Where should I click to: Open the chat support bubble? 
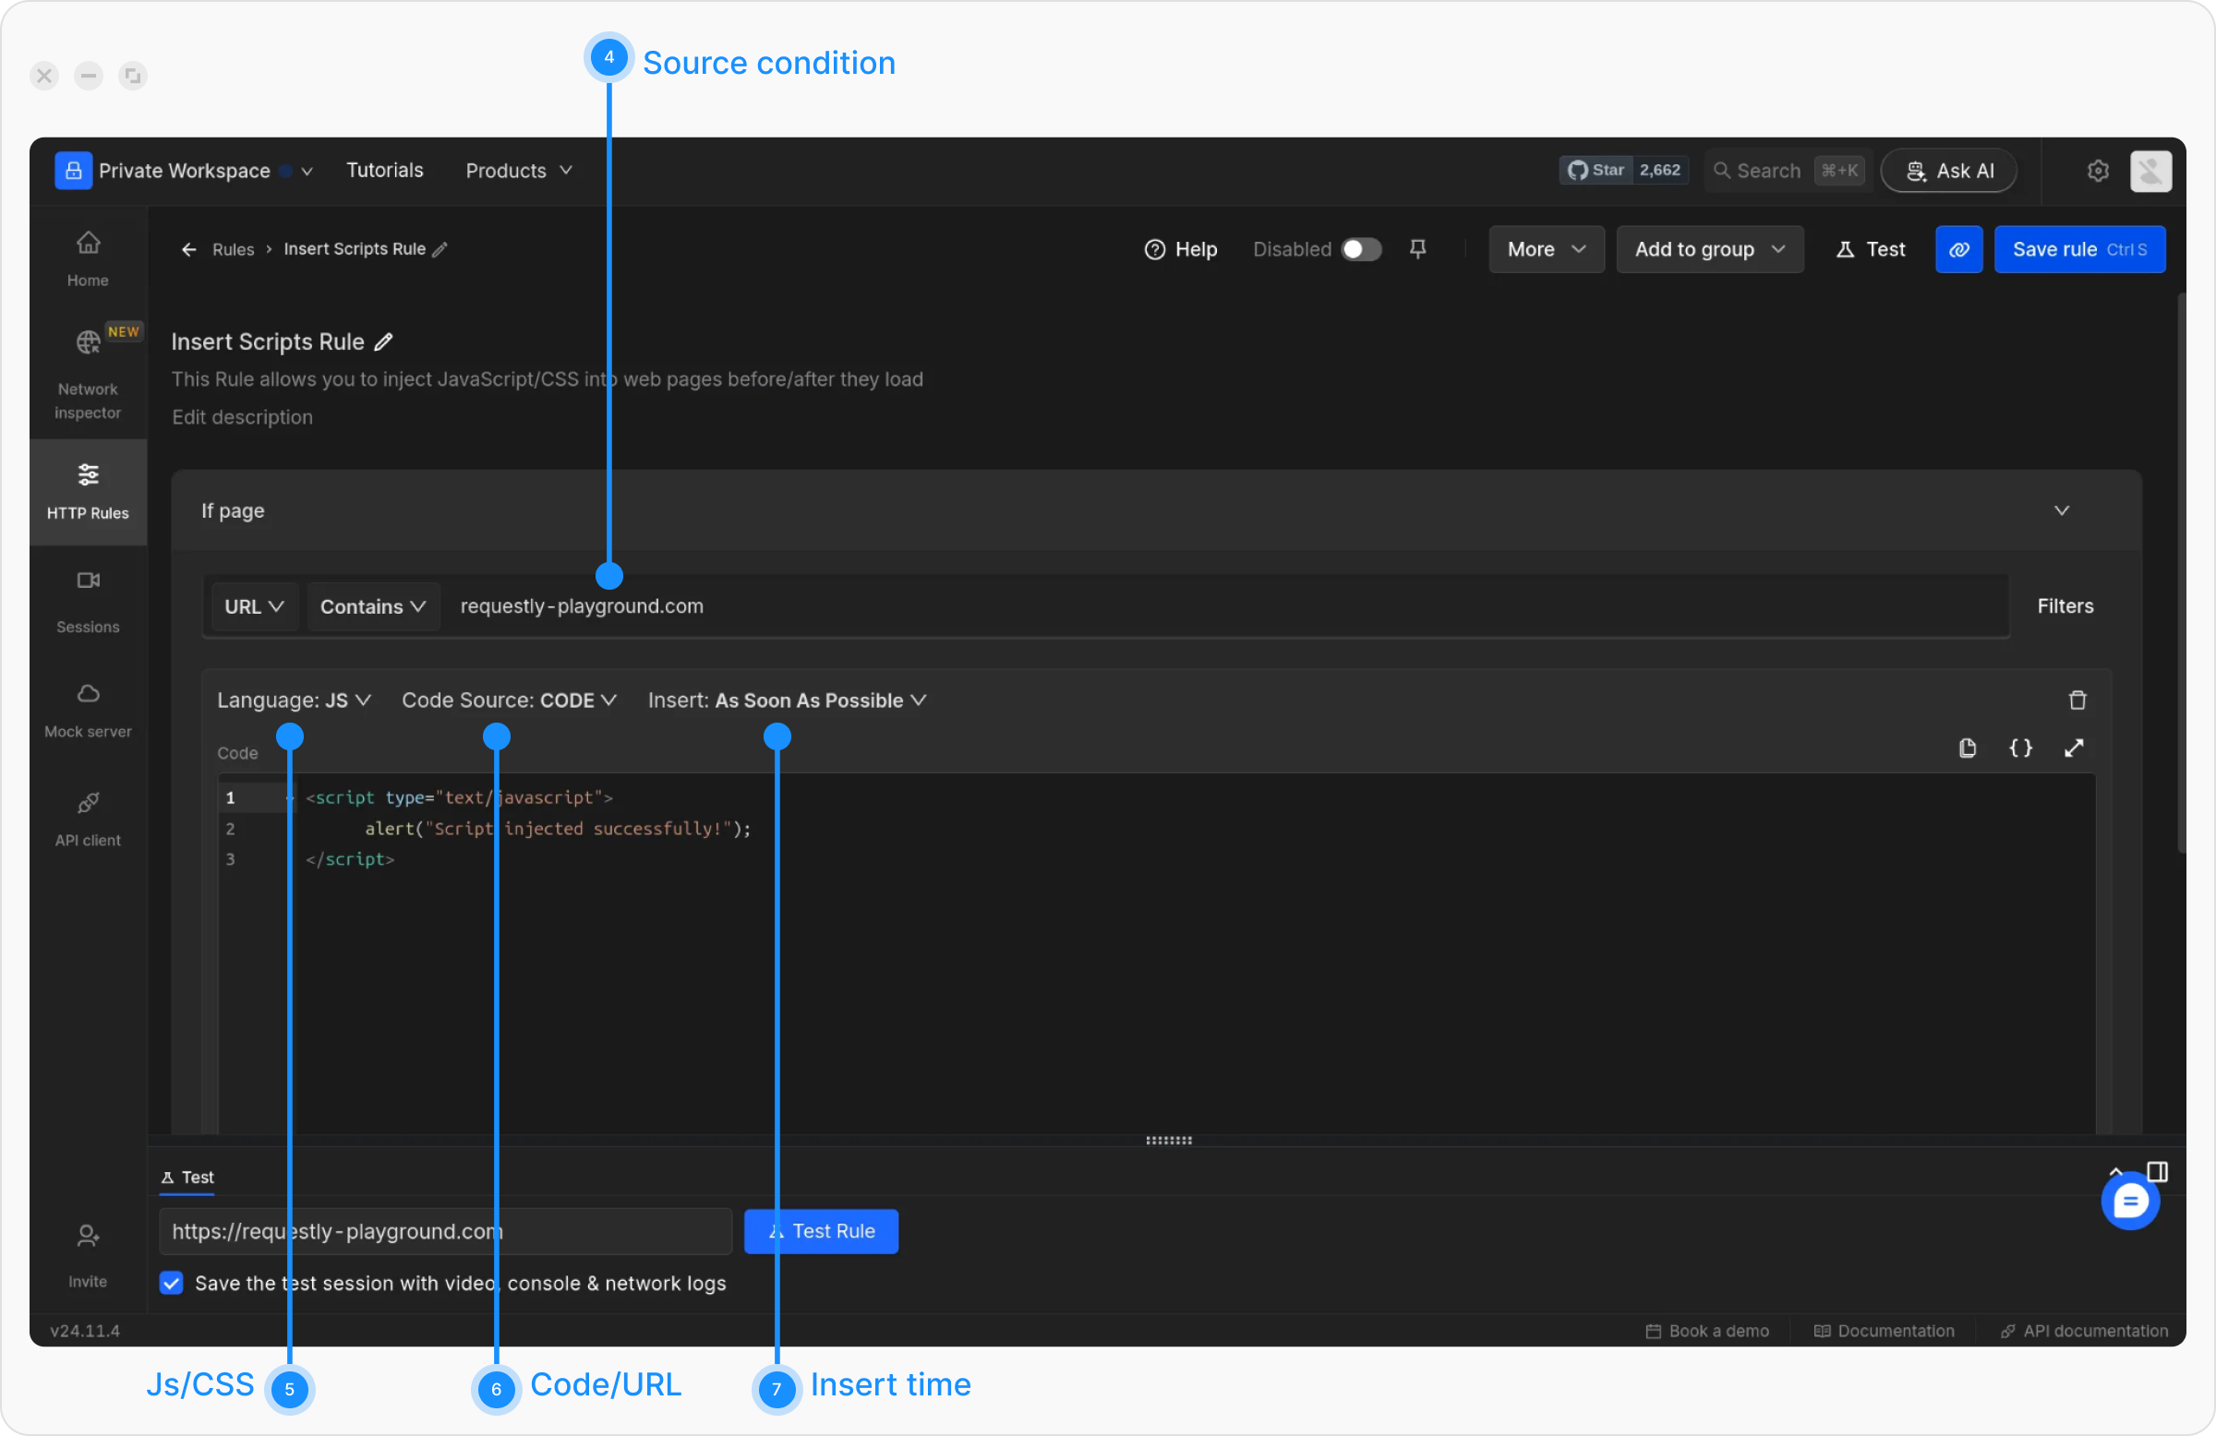click(x=2129, y=1201)
